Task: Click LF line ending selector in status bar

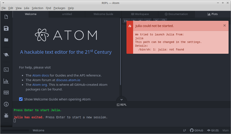Action: click(185, 130)
